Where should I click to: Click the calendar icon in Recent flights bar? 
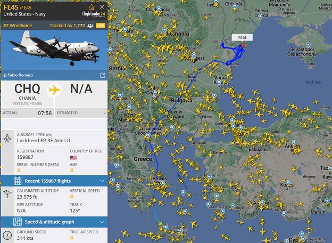(18, 181)
